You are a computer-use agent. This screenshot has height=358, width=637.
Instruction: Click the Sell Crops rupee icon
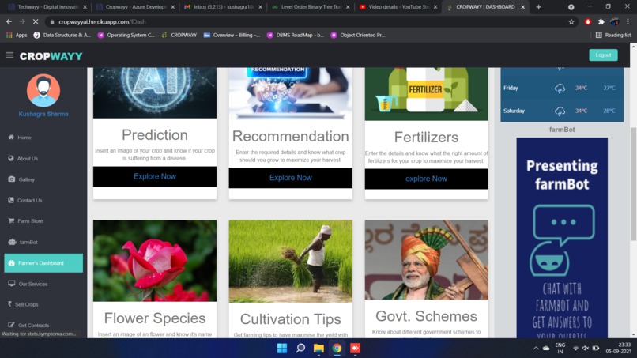coord(9,304)
